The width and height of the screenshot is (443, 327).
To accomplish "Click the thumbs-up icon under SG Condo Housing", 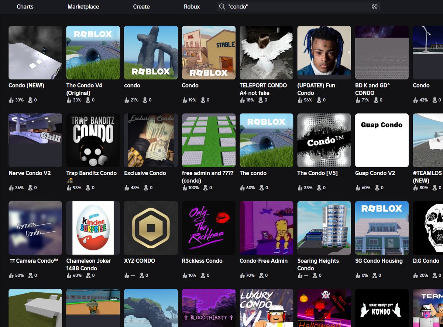I will pos(358,275).
